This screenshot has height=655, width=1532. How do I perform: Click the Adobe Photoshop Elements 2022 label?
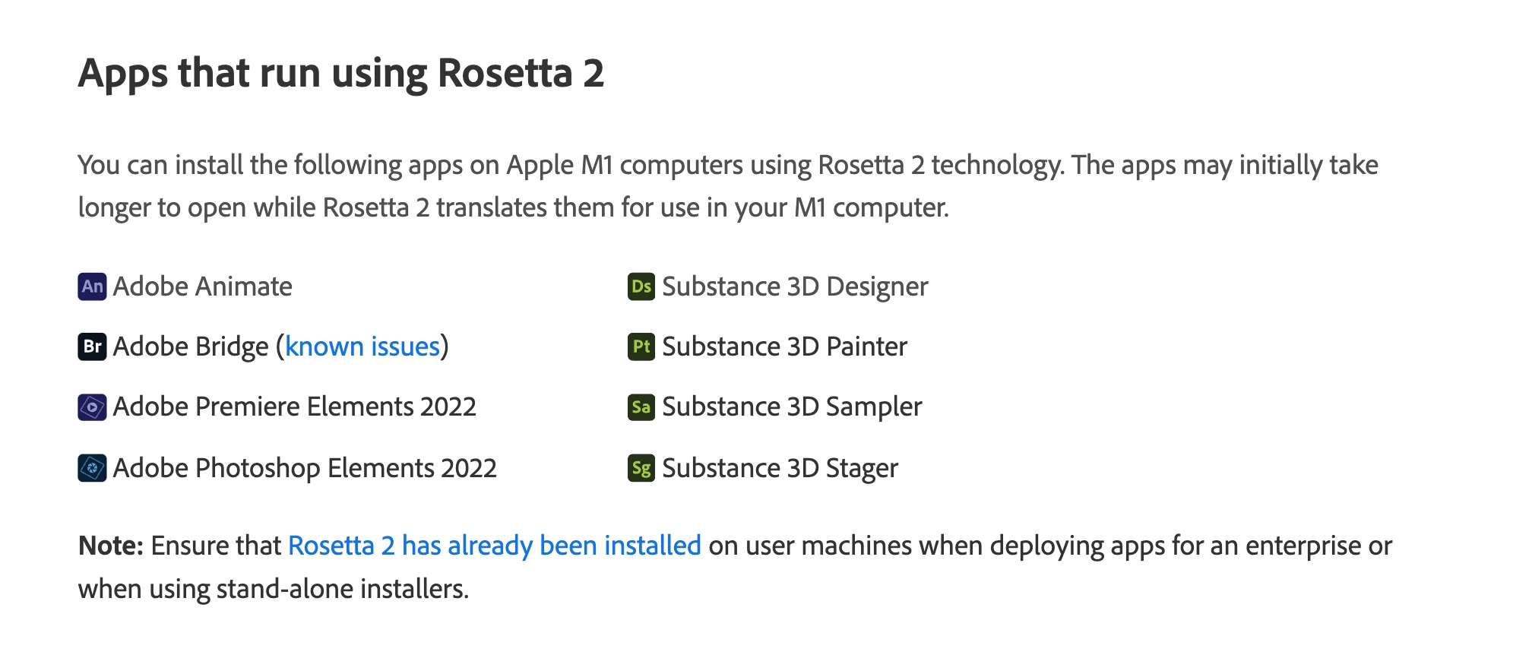305,468
